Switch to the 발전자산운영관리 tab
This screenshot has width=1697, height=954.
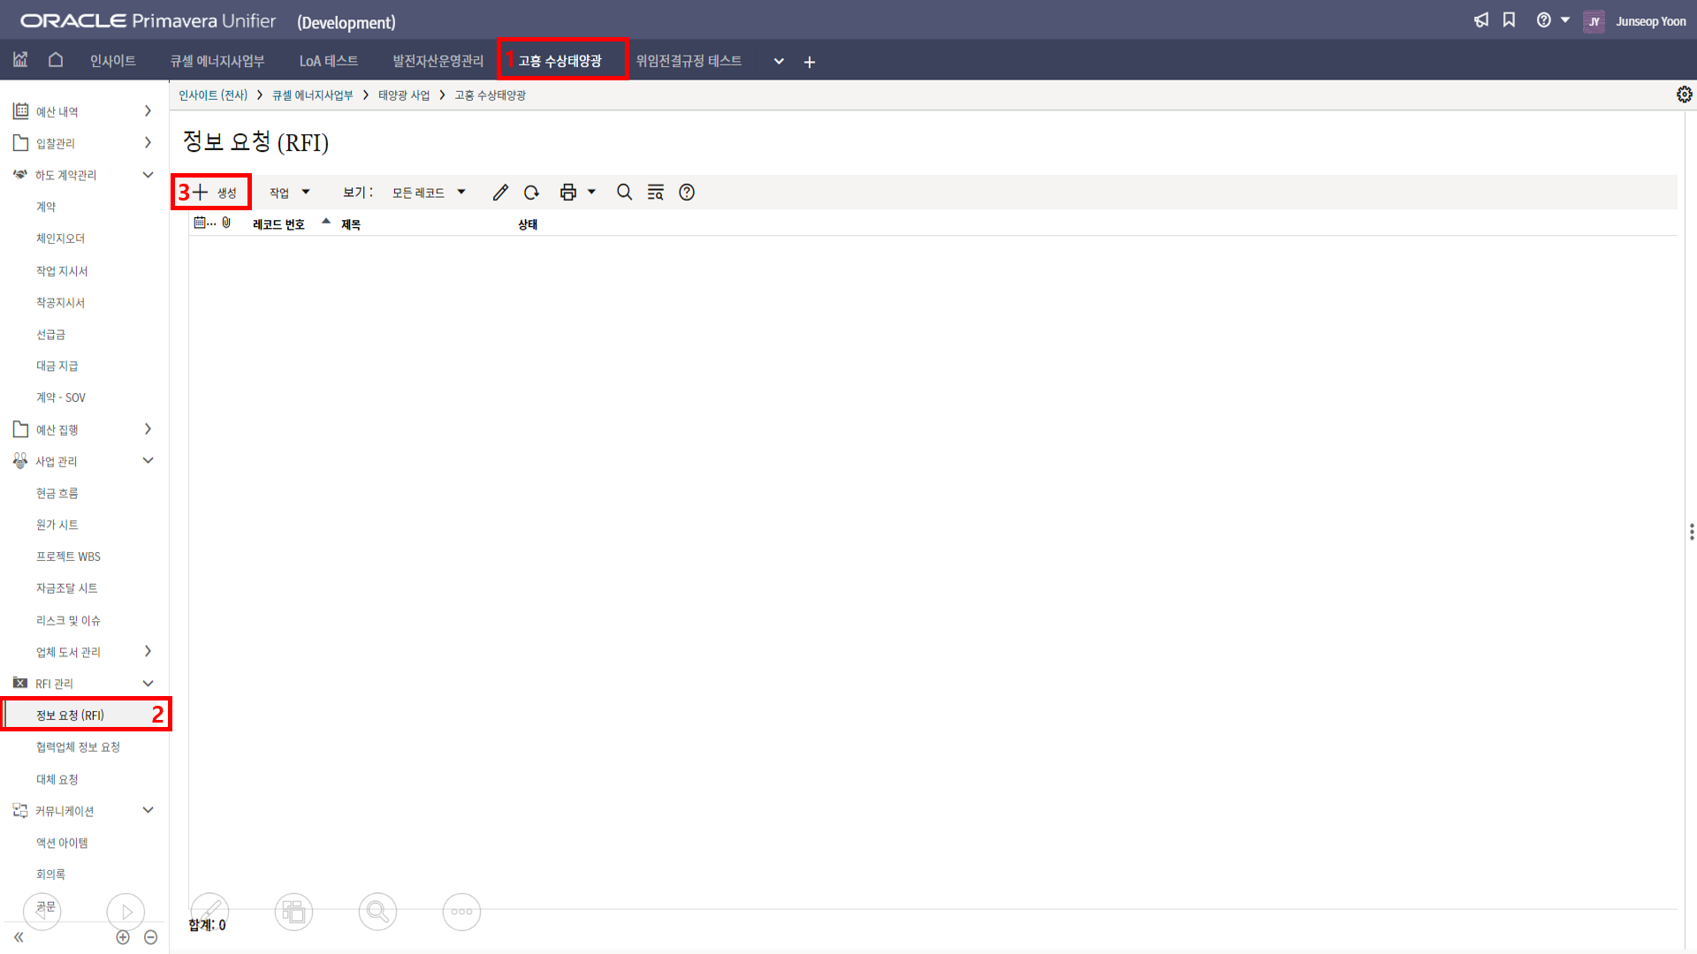click(x=438, y=61)
